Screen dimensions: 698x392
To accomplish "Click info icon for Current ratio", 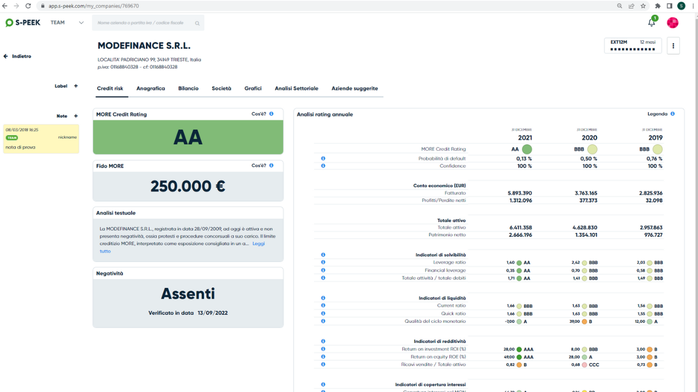I will 323,306.
